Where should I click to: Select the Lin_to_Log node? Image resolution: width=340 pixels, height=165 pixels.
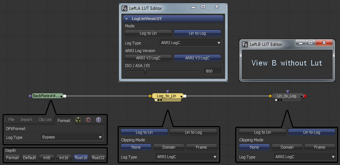(286, 96)
